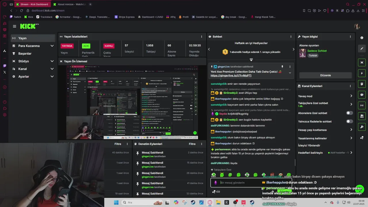The image size is (368, 207).
Task: Click the browser downloads icon
Action: click(358, 11)
